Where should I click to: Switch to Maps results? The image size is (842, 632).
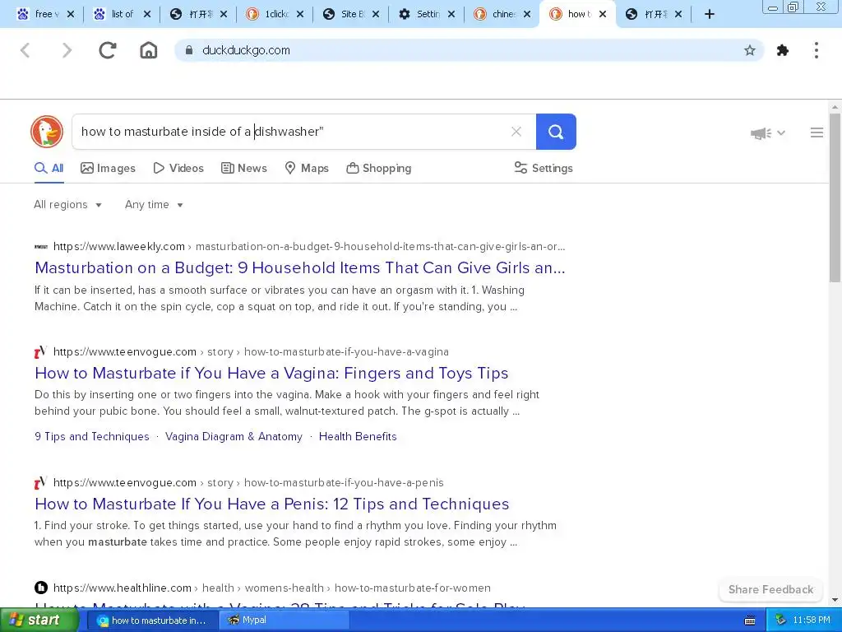tap(307, 168)
